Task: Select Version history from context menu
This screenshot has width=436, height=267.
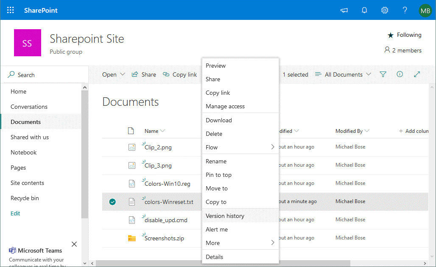Action: (225, 216)
